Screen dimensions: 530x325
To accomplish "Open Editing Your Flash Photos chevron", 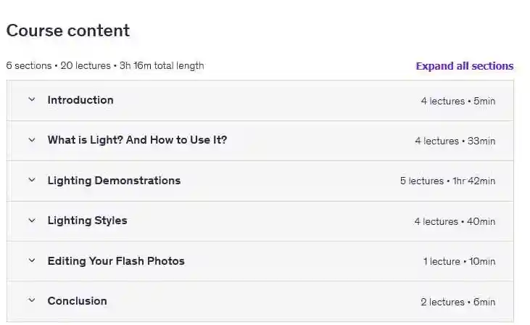I will pyautogui.click(x=31, y=260).
